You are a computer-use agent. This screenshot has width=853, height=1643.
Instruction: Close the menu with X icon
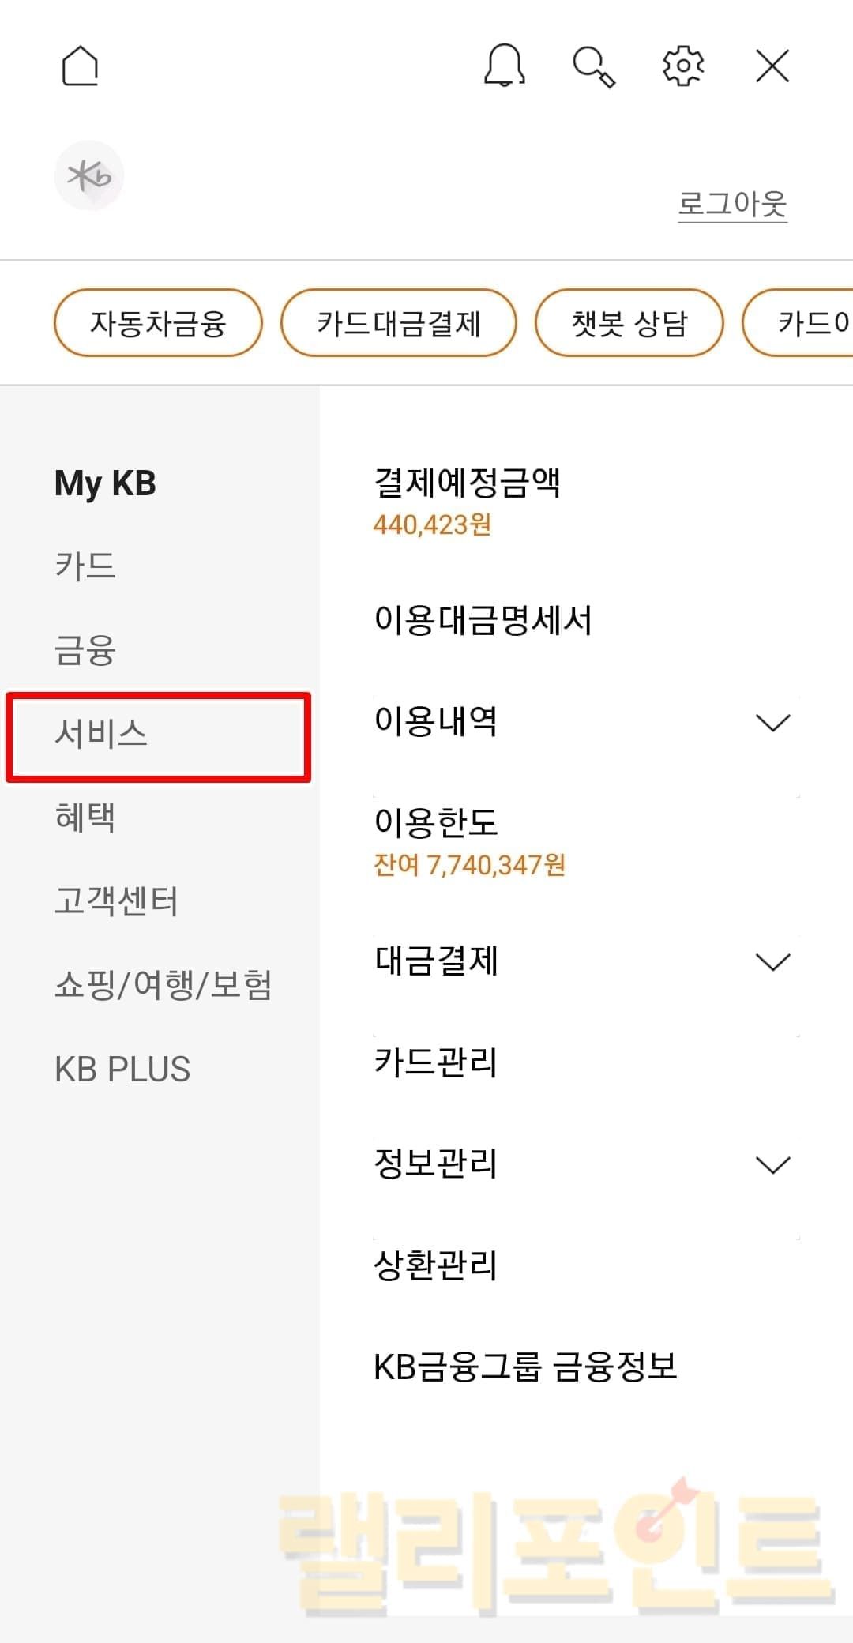pyautogui.click(x=772, y=66)
